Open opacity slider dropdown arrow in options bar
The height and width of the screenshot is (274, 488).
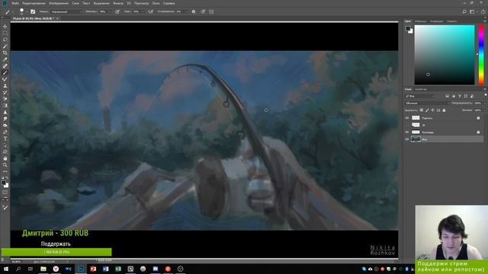tap(110, 11)
